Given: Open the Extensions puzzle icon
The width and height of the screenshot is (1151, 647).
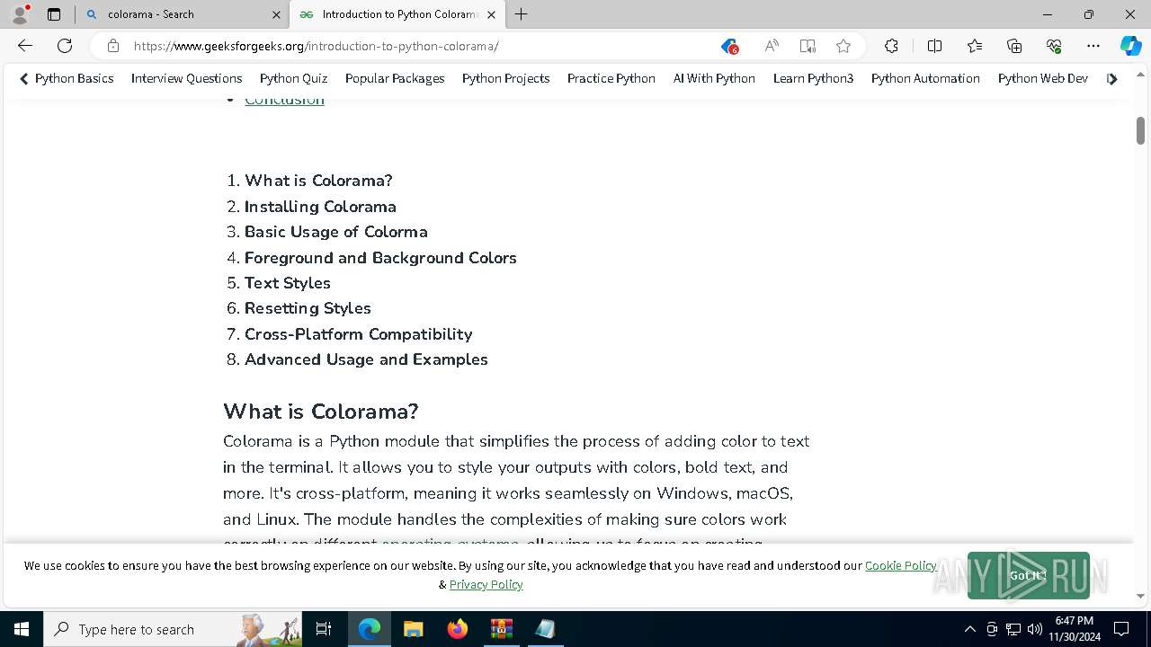Looking at the screenshot, I should click(x=891, y=46).
